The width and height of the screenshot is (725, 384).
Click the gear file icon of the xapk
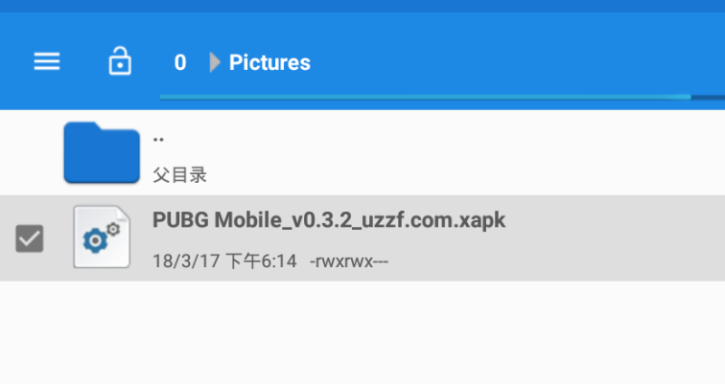102,237
